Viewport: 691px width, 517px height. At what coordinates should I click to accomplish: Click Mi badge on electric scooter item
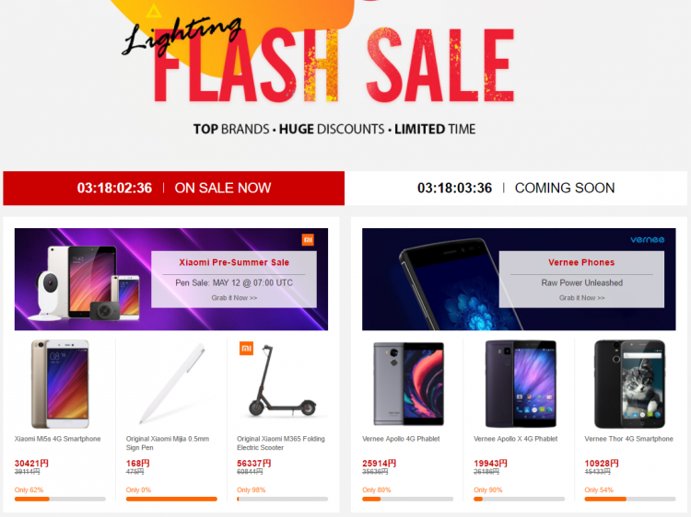[246, 348]
